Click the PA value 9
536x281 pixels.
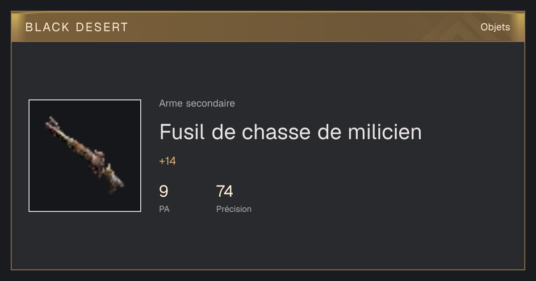tap(163, 191)
